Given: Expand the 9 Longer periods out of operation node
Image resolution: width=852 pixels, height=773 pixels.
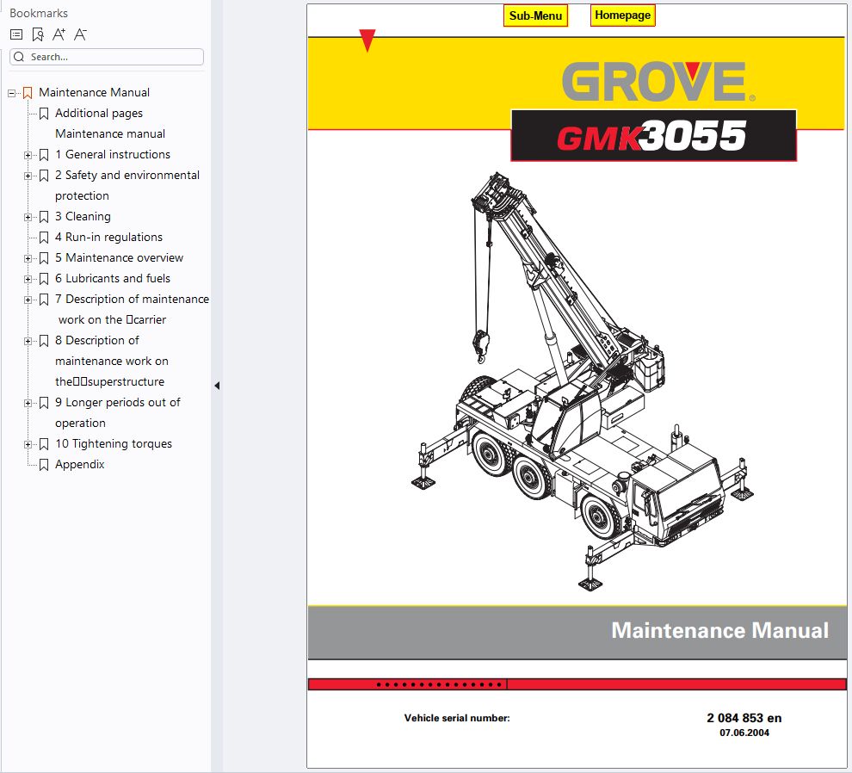Looking at the screenshot, I should [x=28, y=404].
